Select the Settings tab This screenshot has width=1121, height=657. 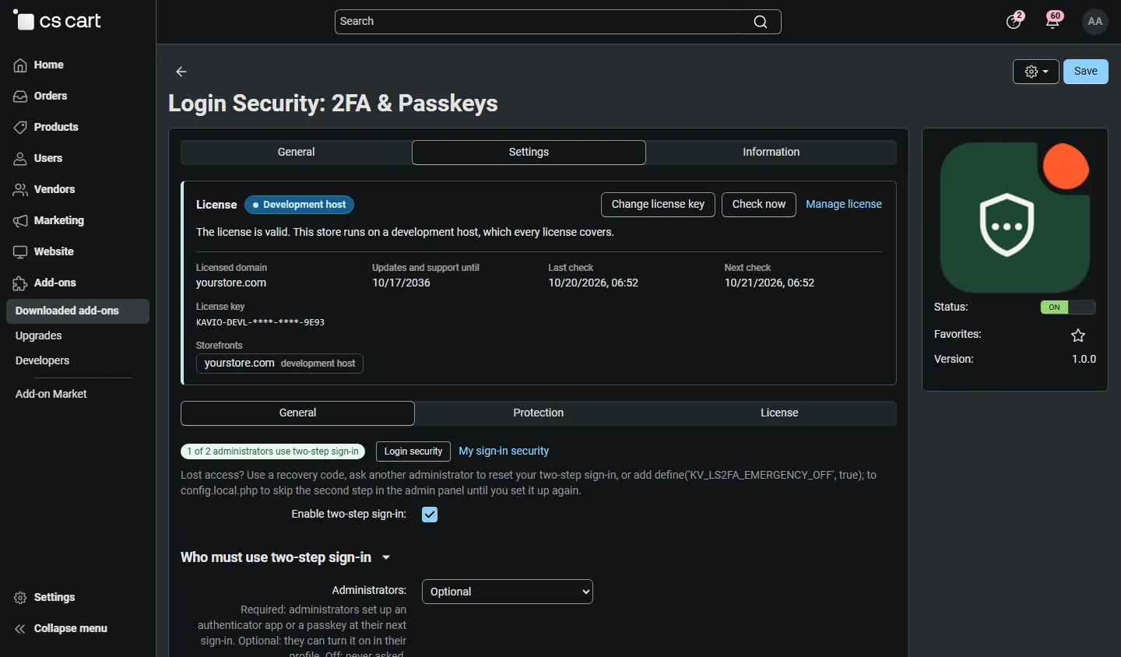(529, 153)
